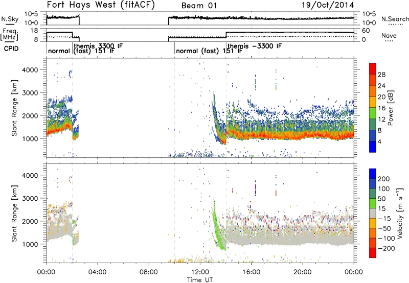The width and height of the screenshot is (409, 283).
Task: Click the 'Fort Hays West (fitACF)' title
Action: pyautogui.click(x=101, y=5)
